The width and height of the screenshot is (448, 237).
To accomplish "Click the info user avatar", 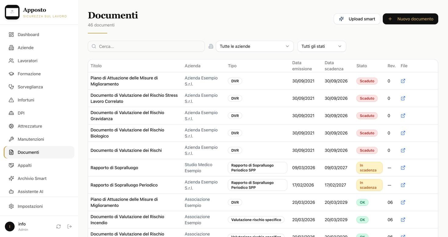I will [x=10, y=226].
